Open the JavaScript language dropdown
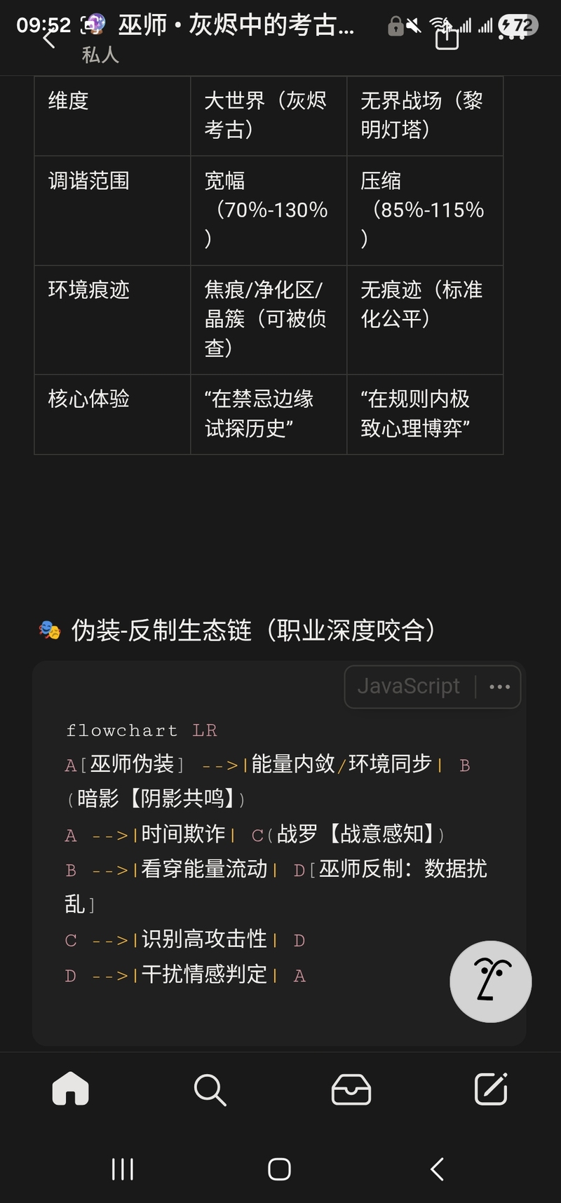561x1203 pixels. tap(409, 686)
